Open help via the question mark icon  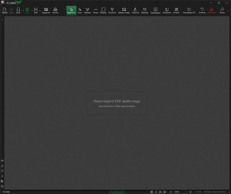pos(2,176)
